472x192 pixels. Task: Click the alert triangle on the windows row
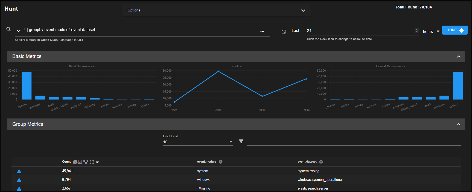click(19, 180)
